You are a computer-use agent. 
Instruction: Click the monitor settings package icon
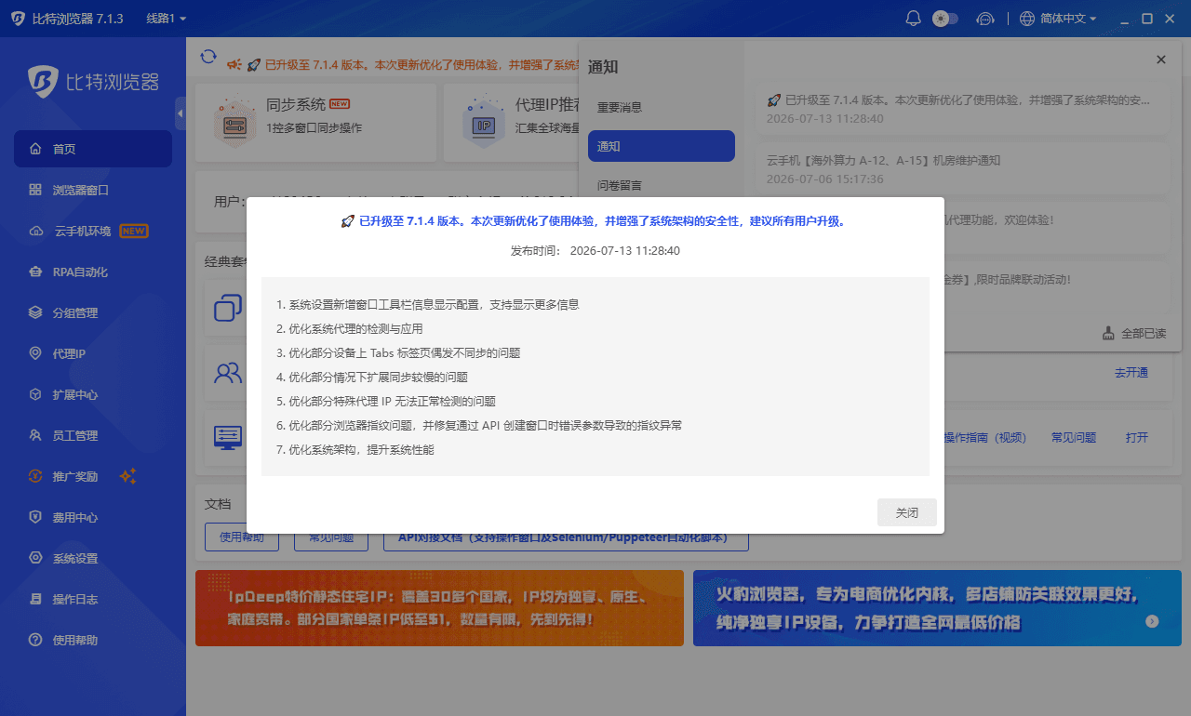(x=228, y=437)
